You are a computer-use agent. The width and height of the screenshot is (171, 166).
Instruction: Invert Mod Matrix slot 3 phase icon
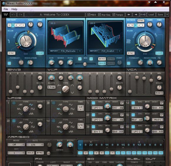122,127
